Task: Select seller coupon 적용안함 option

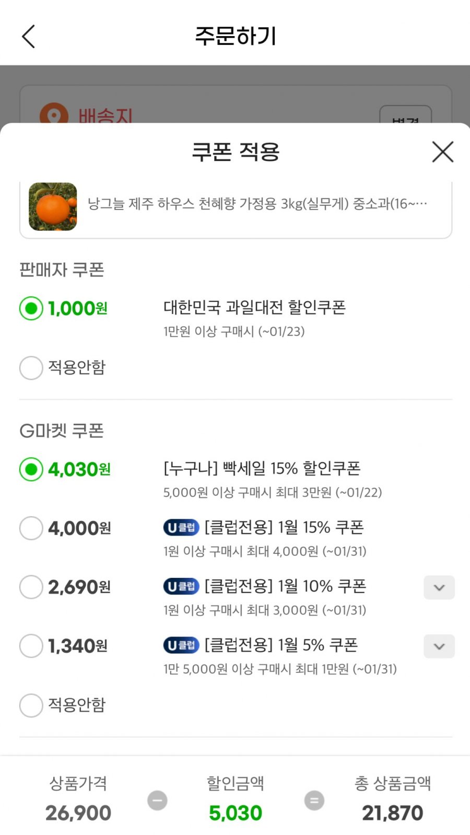Action: (x=31, y=368)
